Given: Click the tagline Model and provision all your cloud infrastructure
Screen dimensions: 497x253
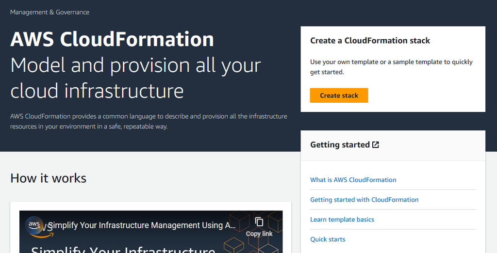Looking at the screenshot, I should point(136,78).
